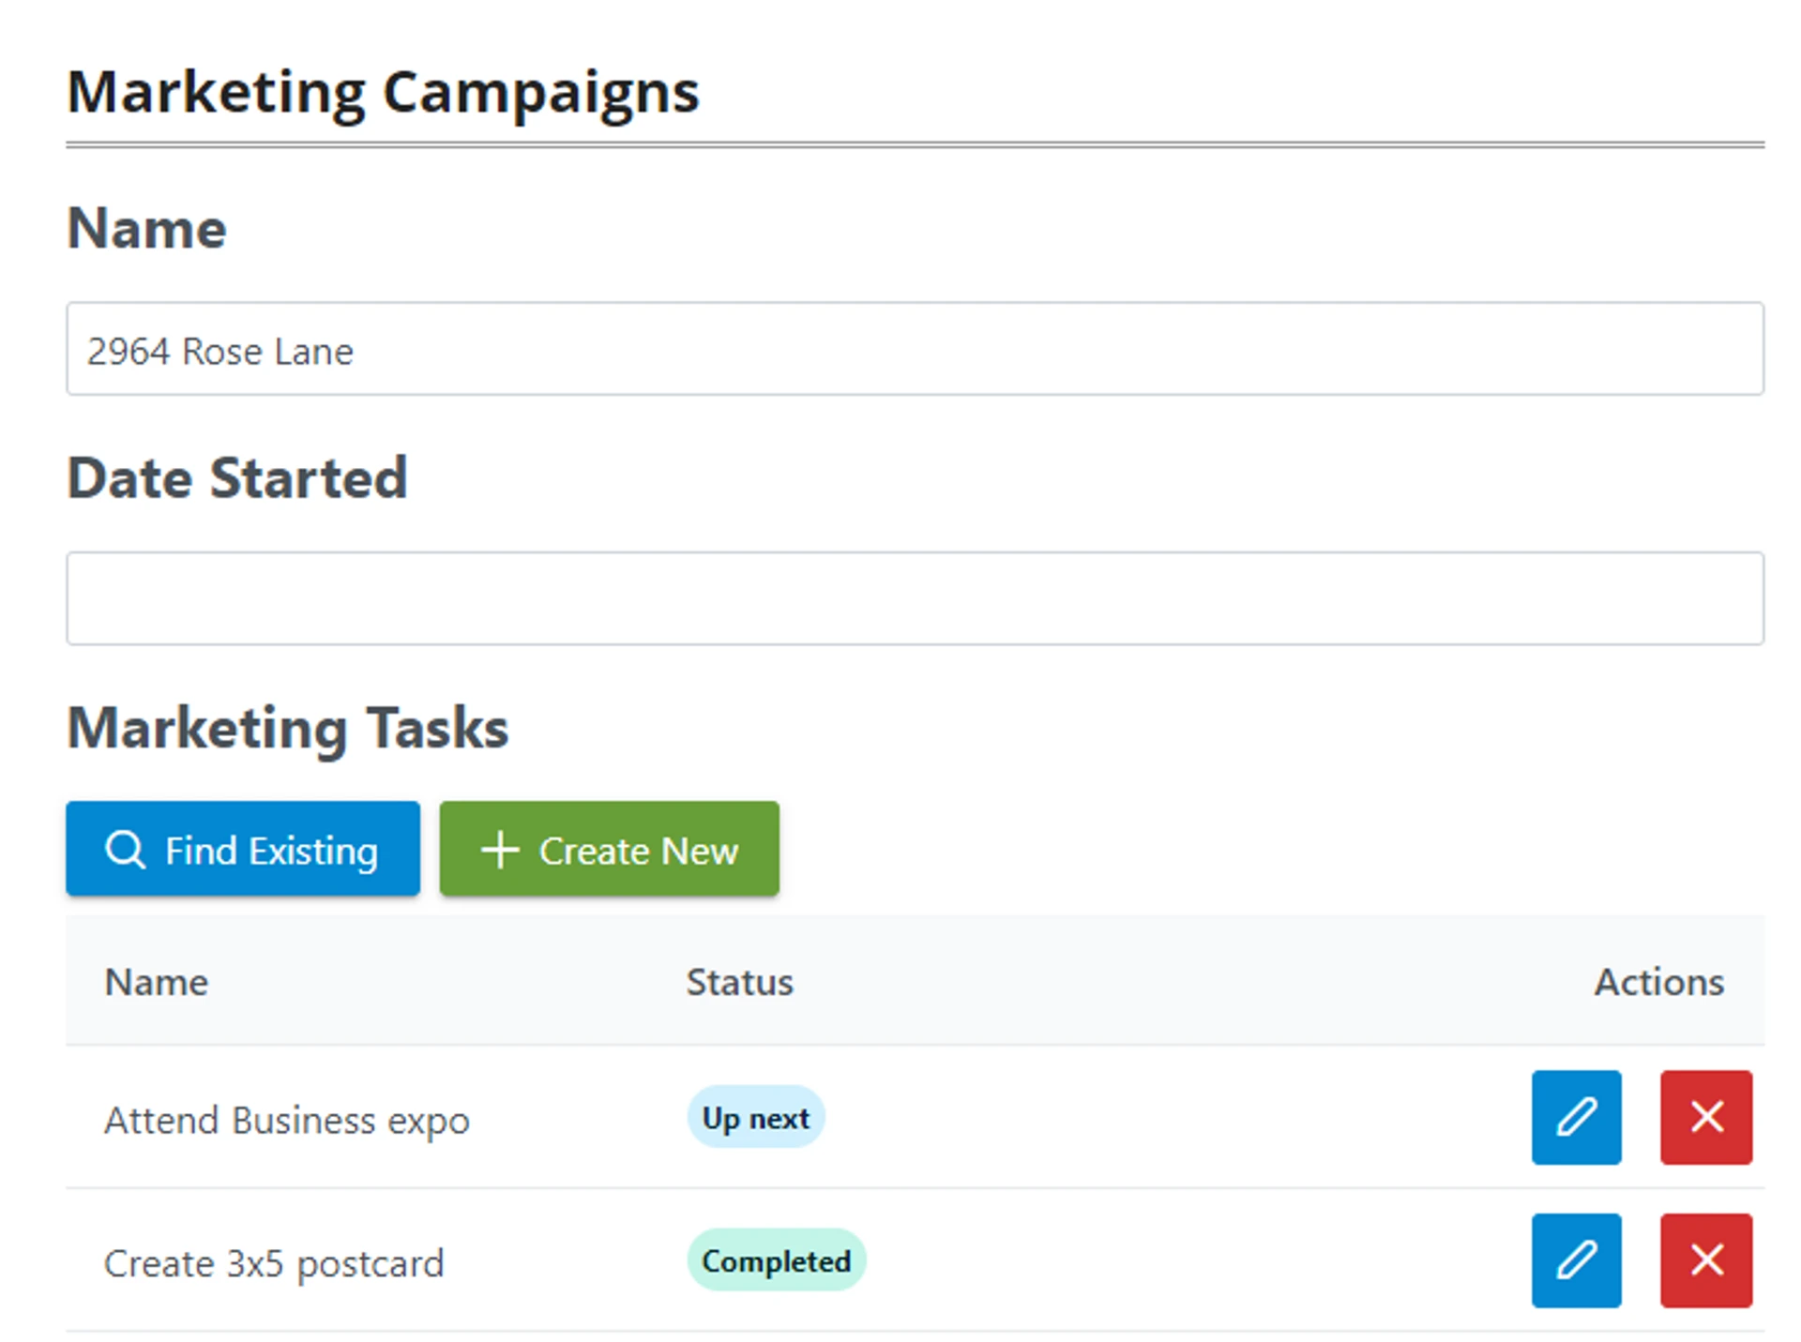Screen dimensions: 1801x1342
Task: Sort by the Name column header
Action: tap(157, 982)
